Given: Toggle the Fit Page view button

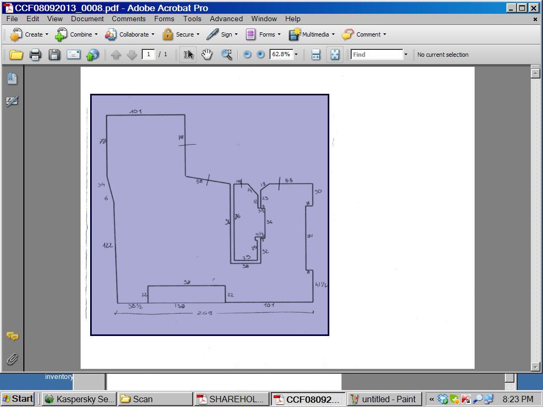Looking at the screenshot, I should pos(335,55).
